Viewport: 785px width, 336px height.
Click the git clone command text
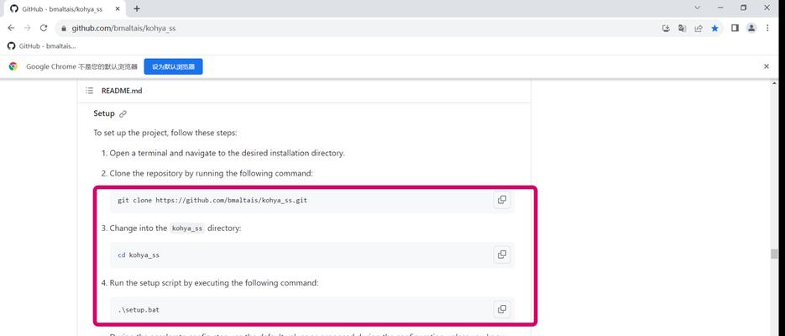212,200
